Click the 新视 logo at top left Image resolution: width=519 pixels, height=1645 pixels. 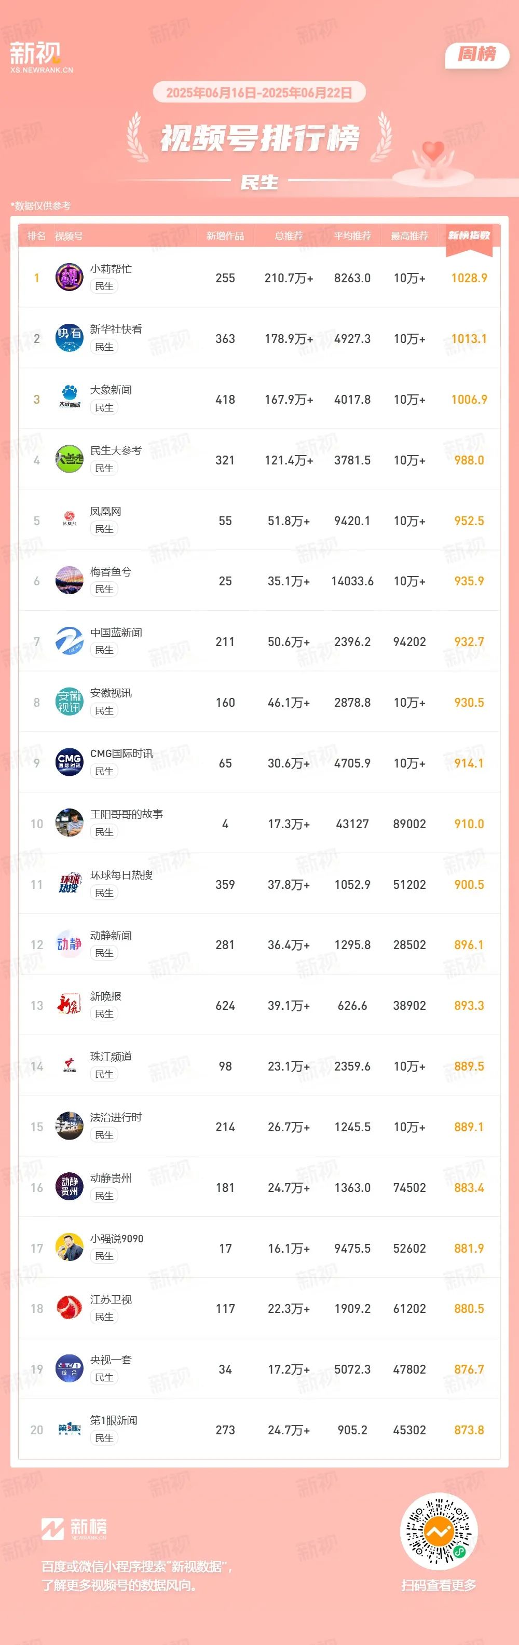tap(41, 57)
